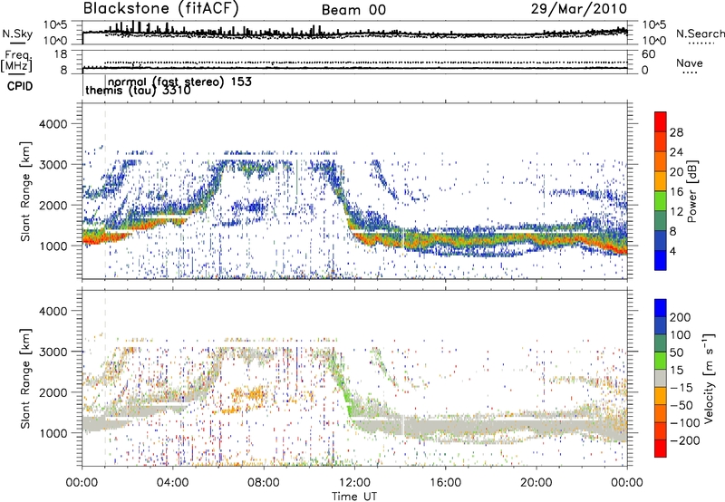The height and width of the screenshot is (502, 725).
Task: Click the 'Time UT' axis title
Action: (x=354, y=497)
